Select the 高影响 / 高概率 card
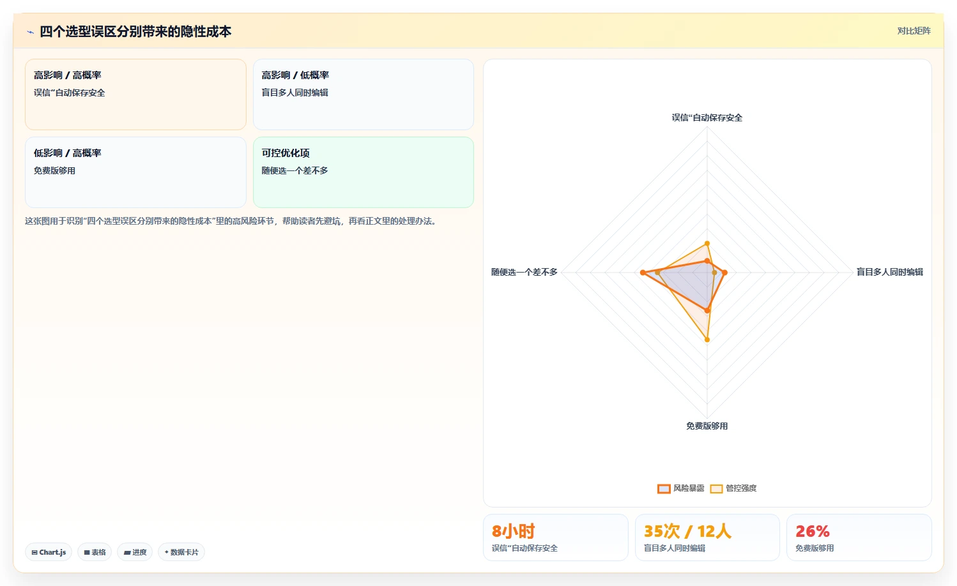 (x=135, y=94)
